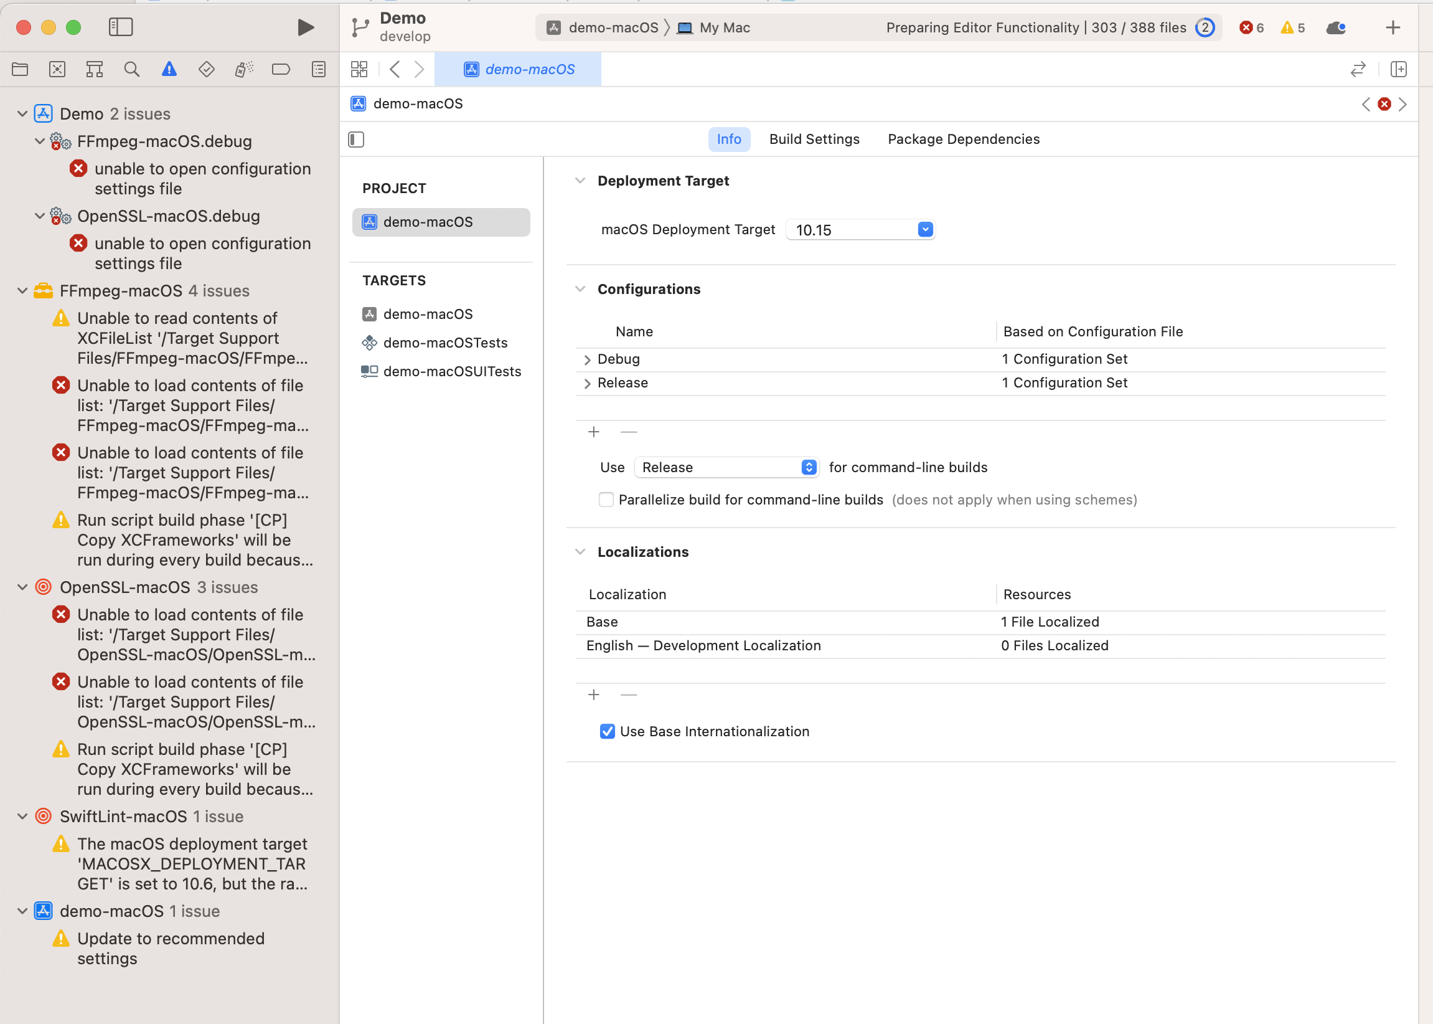Enable Parallelize build for command-line builds

pos(606,500)
